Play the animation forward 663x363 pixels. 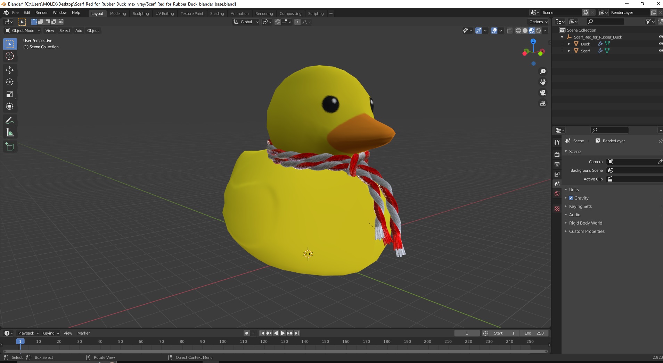(x=283, y=333)
